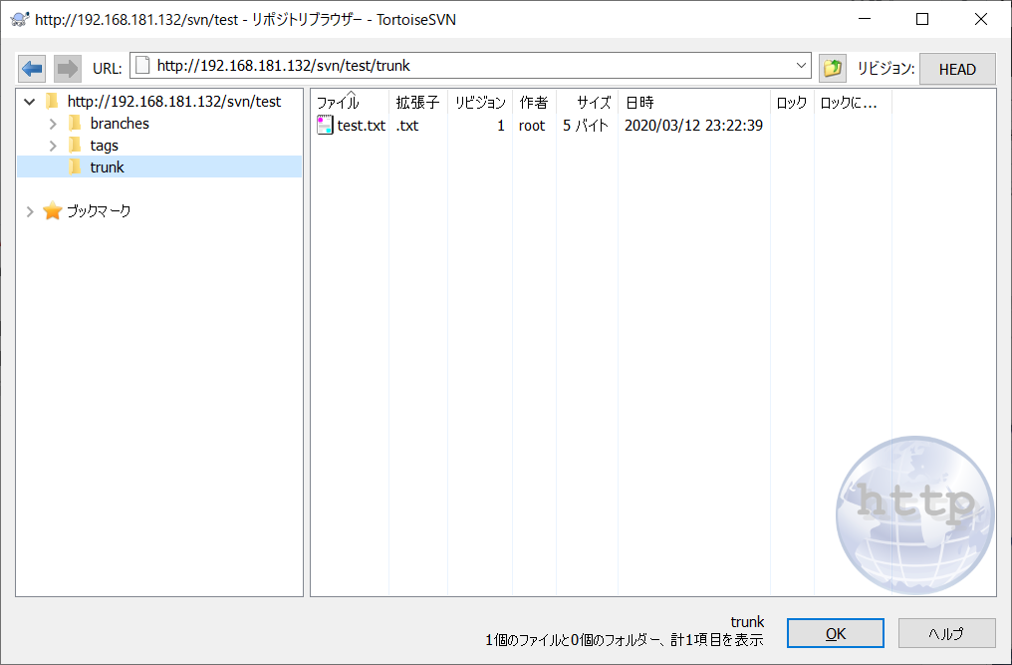Image resolution: width=1012 pixels, height=665 pixels.
Task: Expand the branches tree node
Action: tap(51, 123)
